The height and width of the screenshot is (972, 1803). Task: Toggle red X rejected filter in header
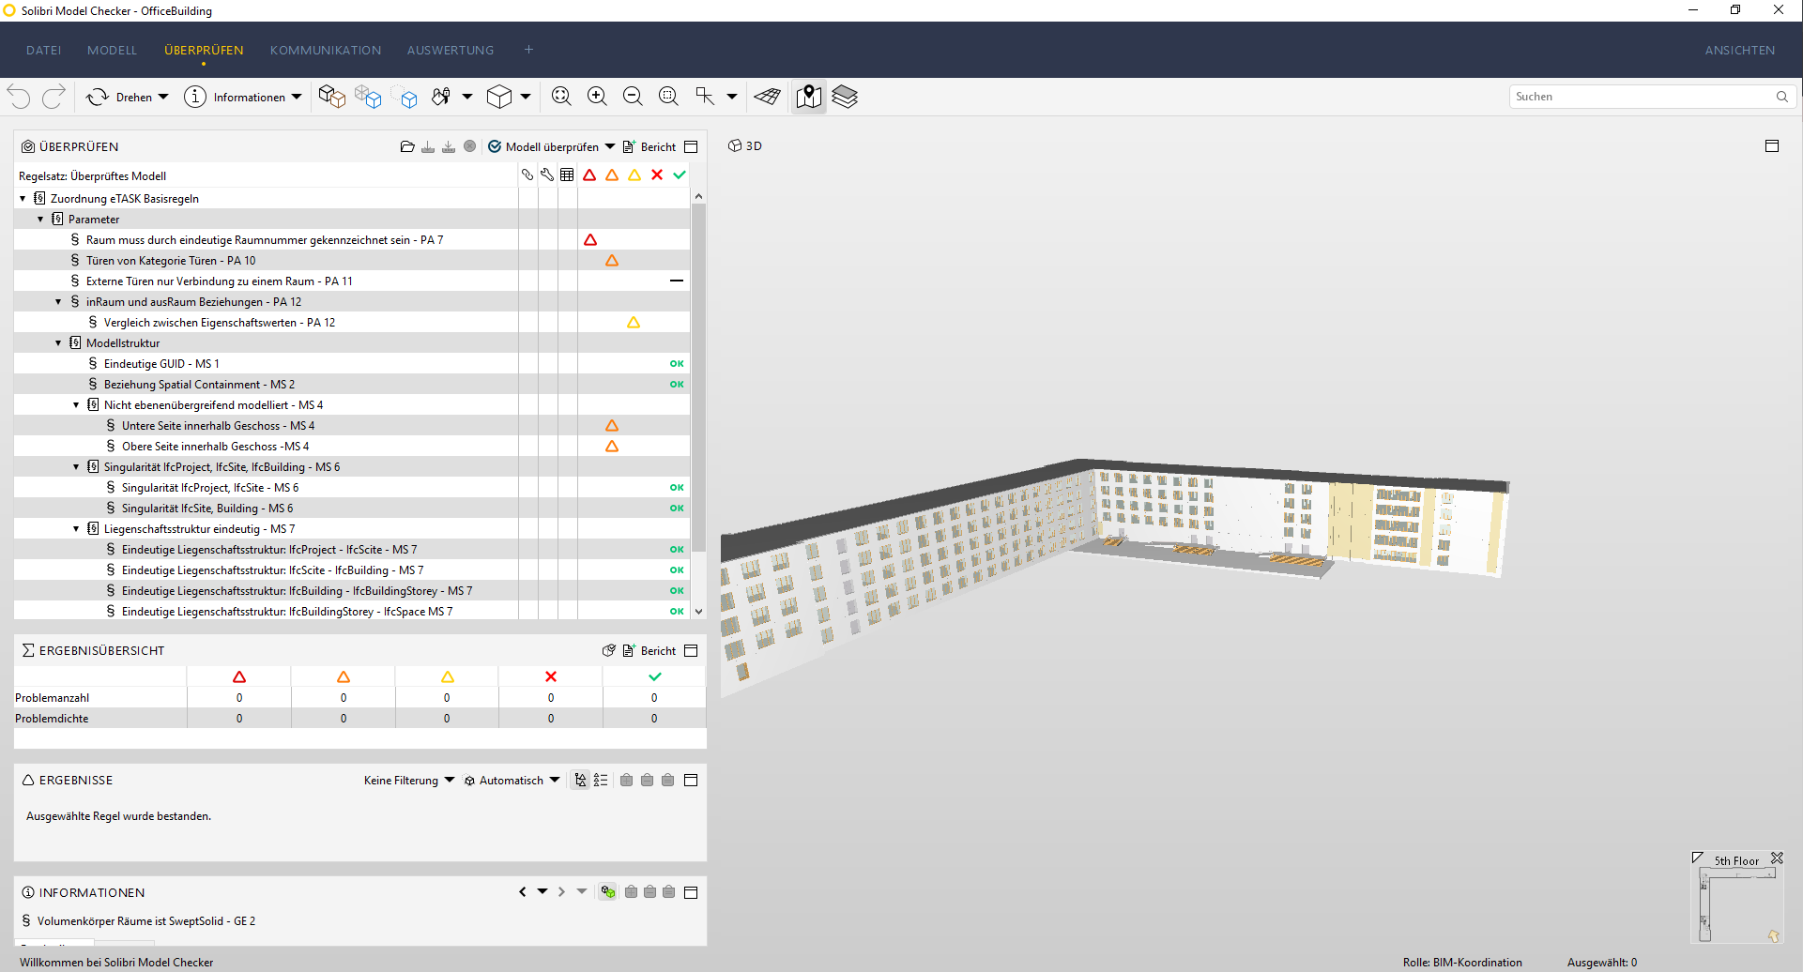tap(657, 175)
